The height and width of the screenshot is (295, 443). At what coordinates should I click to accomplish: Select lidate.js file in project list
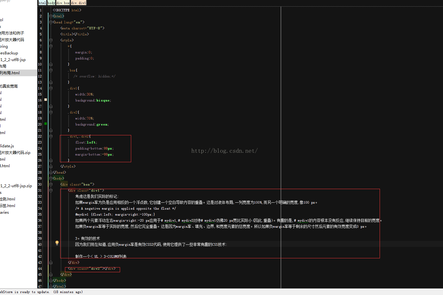[7, 146]
